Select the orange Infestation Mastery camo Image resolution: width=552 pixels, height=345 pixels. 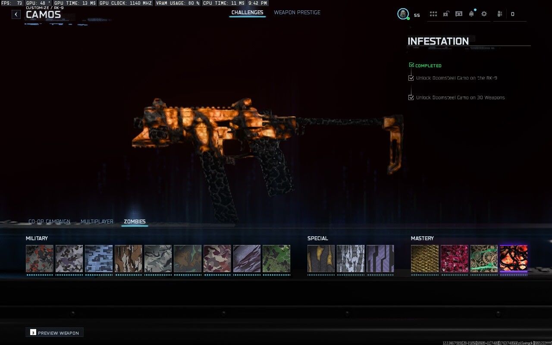click(514, 259)
